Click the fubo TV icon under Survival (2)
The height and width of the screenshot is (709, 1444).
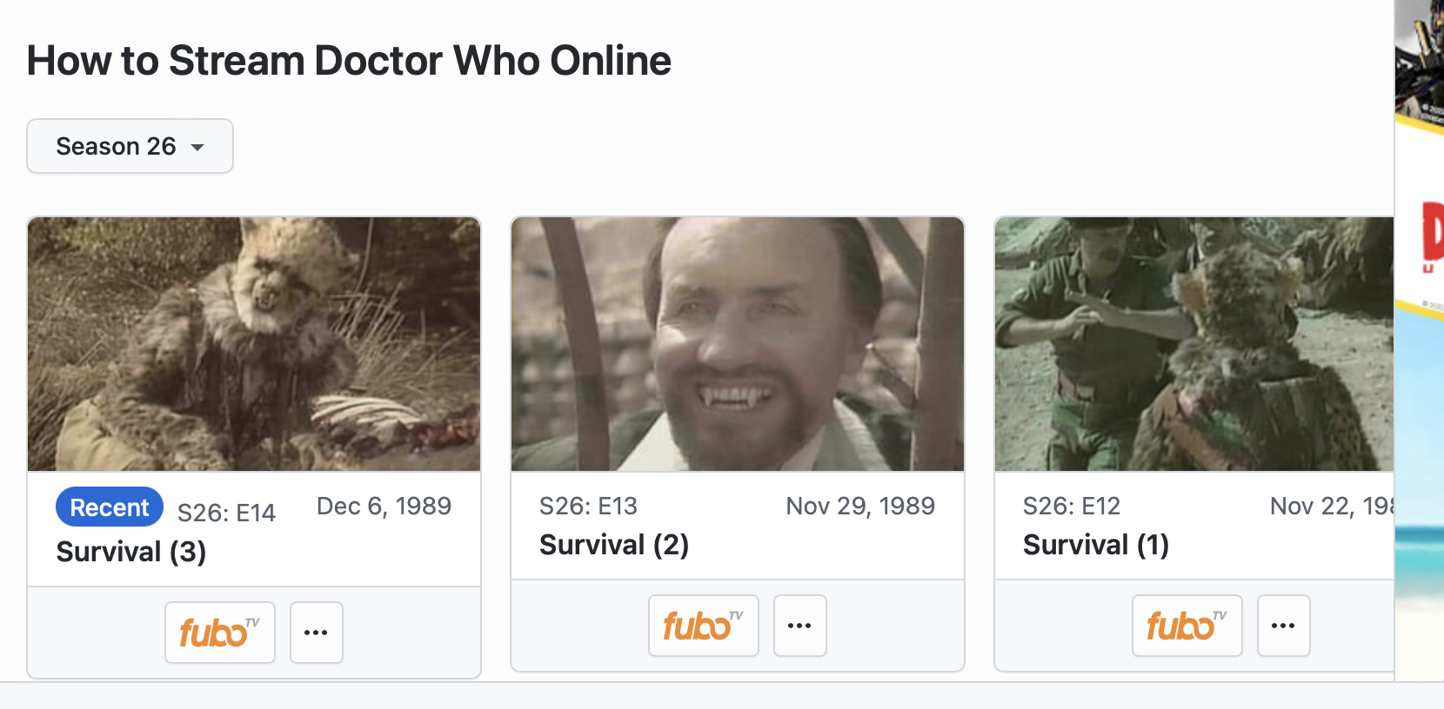click(703, 626)
